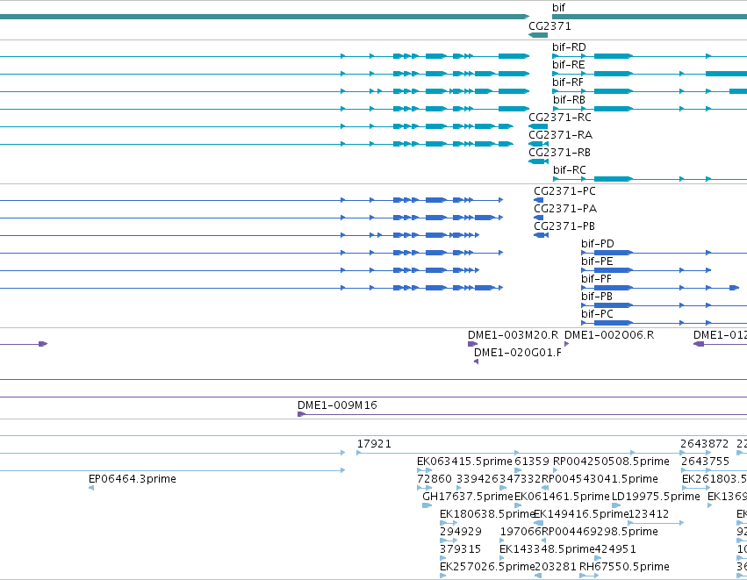The width and height of the screenshot is (747, 580).
Task: Open the RP004543041.5prime EST label
Action: coord(600,479)
